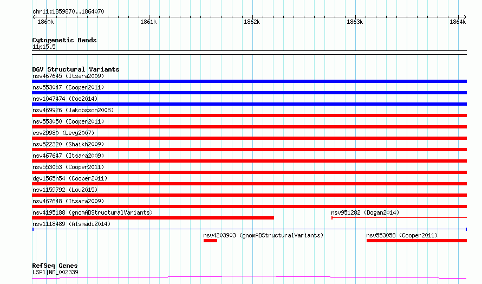The image size is (482, 284).
Task: Click the 1862k ruler tick label
Action: point(252,22)
